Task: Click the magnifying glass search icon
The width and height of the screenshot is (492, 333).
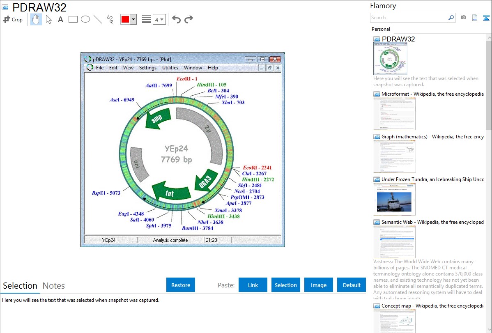Action: point(451,18)
